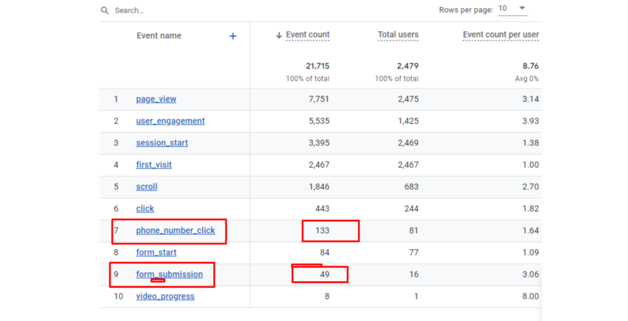Open the form_start event link
This screenshot has width=628, height=321.
(x=156, y=252)
